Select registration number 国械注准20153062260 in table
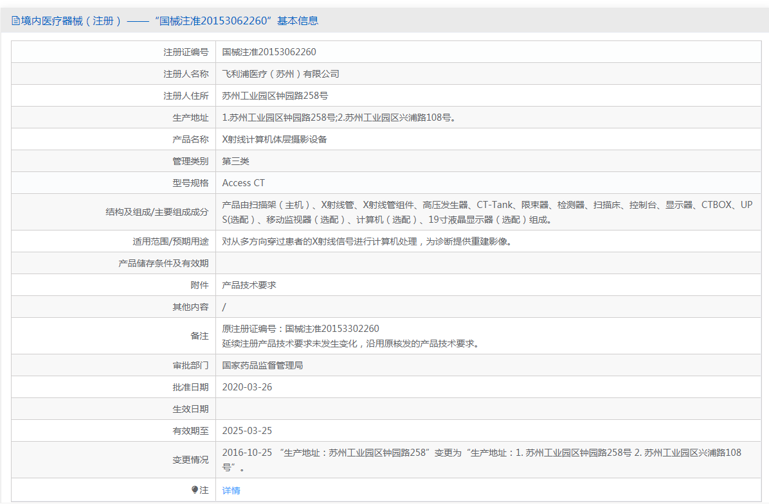 click(x=269, y=52)
